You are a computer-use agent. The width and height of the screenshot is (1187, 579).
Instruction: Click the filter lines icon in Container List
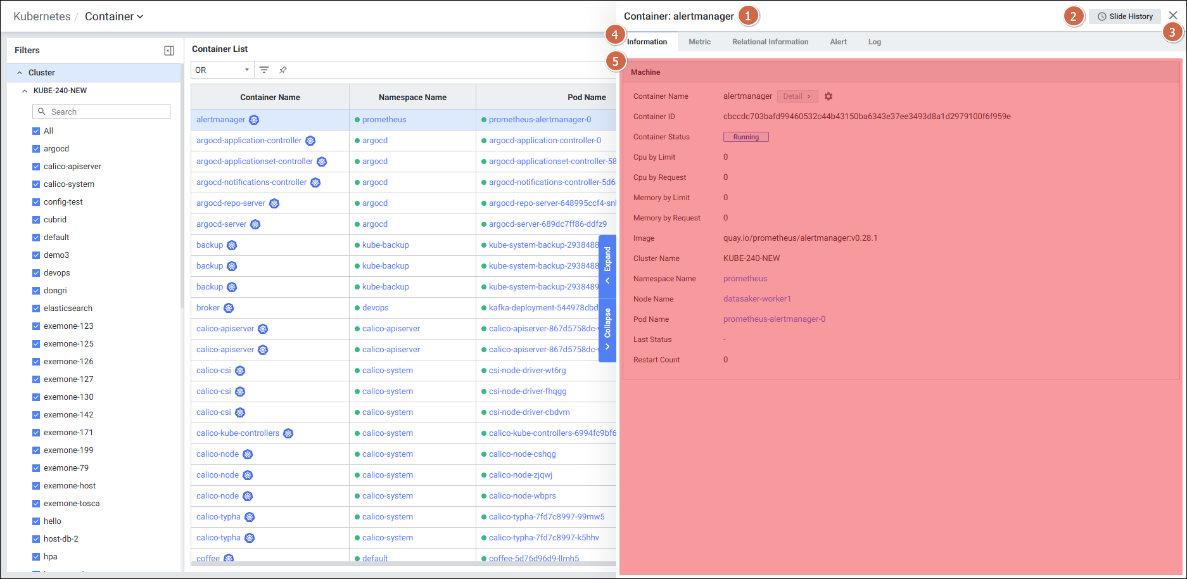(264, 70)
